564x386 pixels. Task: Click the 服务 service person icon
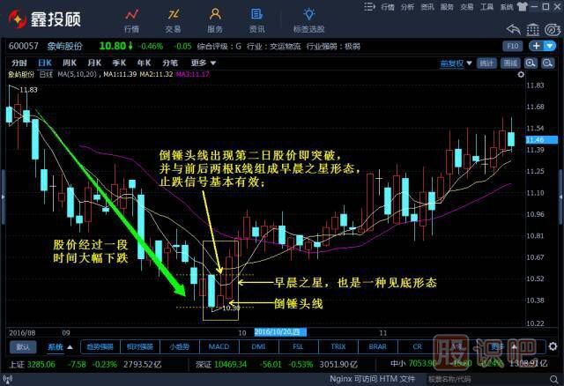coord(215,19)
